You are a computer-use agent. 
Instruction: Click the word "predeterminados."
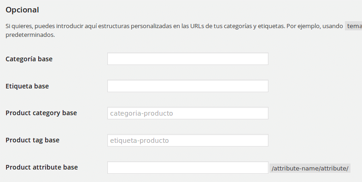coord(30,35)
